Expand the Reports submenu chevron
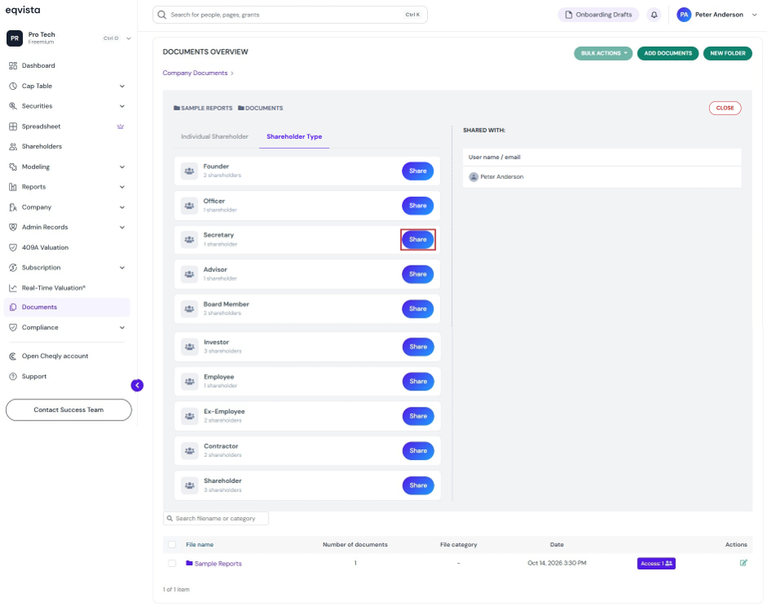The width and height of the screenshot is (767, 607). [122, 187]
